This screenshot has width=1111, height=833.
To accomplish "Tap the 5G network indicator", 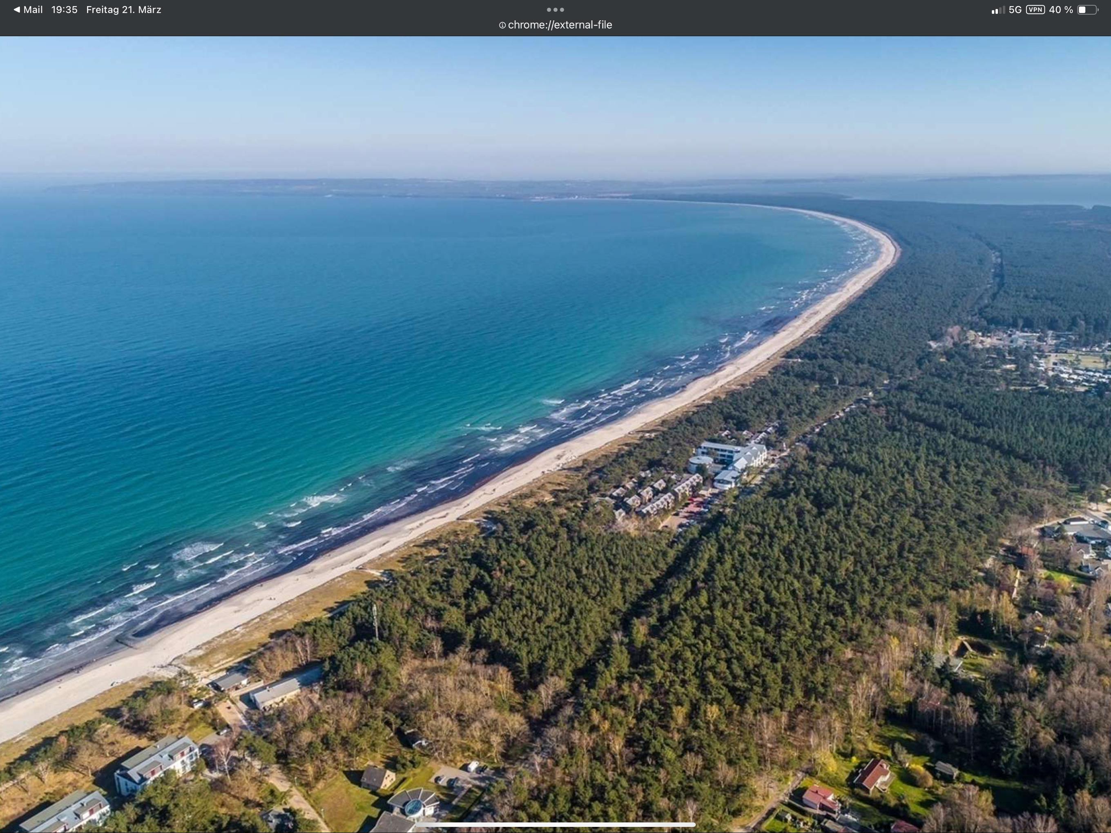I will coord(1015,10).
